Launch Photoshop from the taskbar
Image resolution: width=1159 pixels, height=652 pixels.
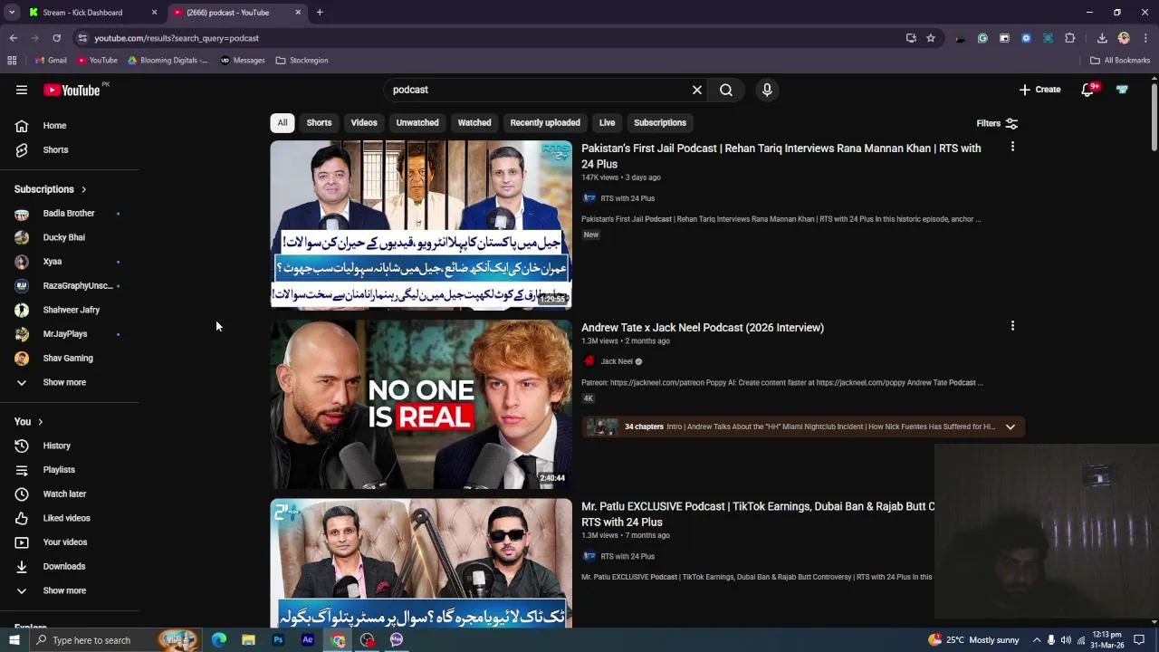[278, 640]
